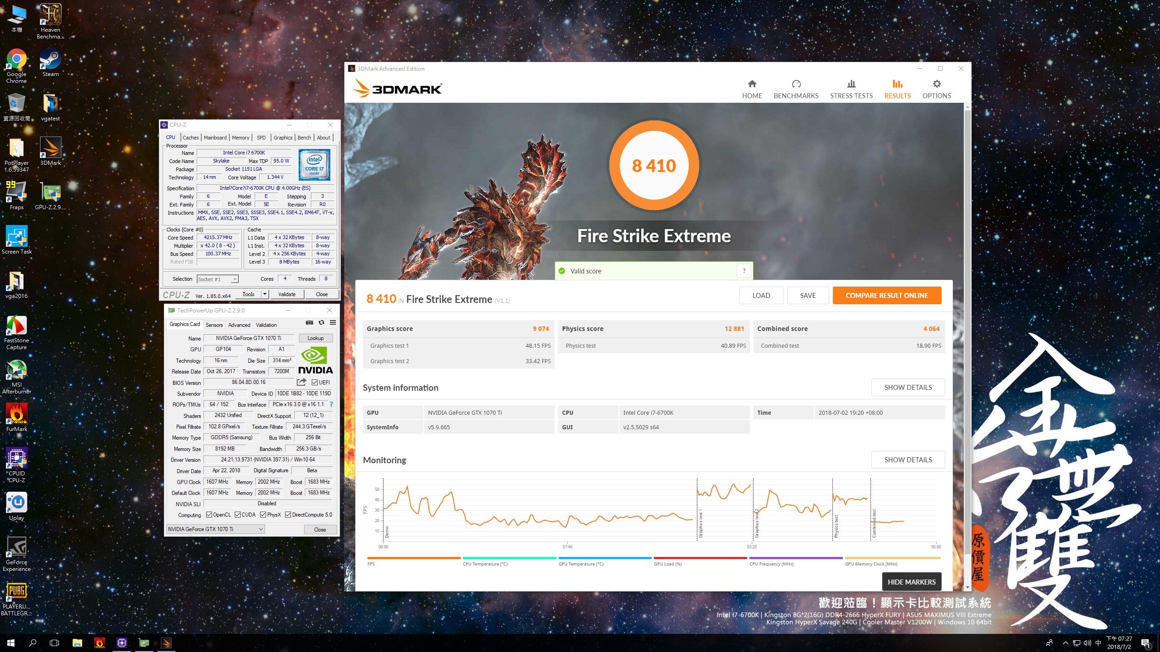Click the LOAD button in 3DMark

point(761,295)
